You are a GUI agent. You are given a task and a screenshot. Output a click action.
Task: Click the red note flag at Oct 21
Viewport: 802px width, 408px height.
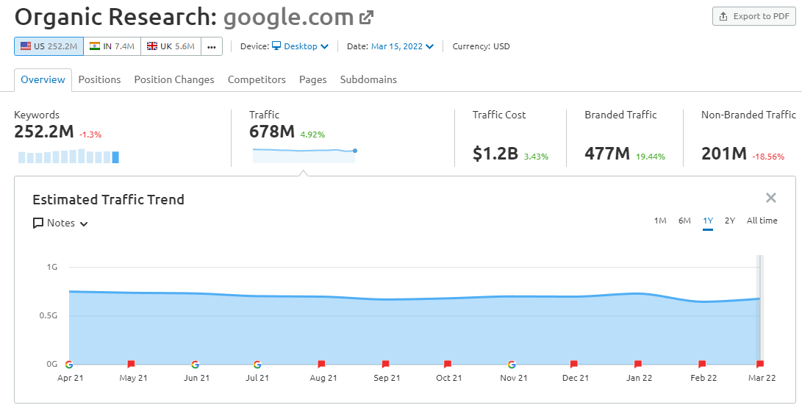(x=448, y=364)
